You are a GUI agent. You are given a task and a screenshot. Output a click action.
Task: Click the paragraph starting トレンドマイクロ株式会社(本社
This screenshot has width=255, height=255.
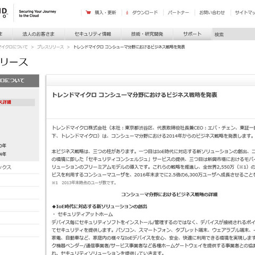coord(154,132)
